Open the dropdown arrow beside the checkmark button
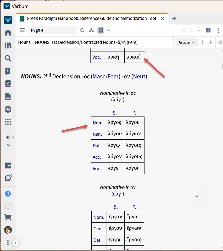The height and width of the screenshot is (251, 223). (x=109, y=30)
